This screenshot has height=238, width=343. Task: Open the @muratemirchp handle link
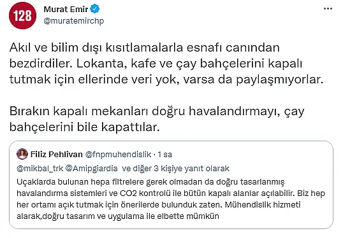[x=74, y=21]
